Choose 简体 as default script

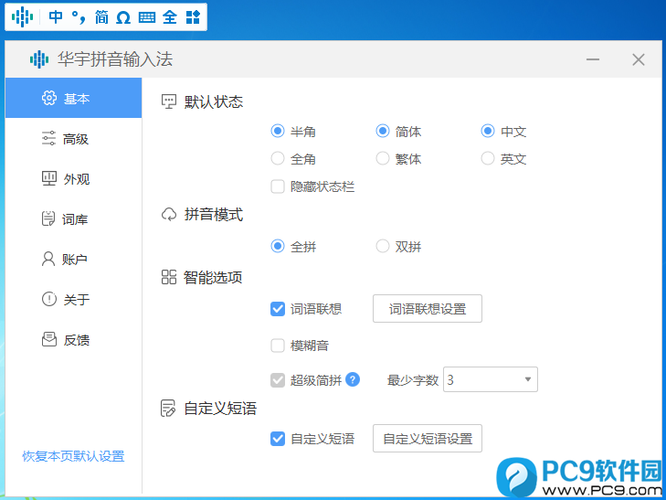382,131
